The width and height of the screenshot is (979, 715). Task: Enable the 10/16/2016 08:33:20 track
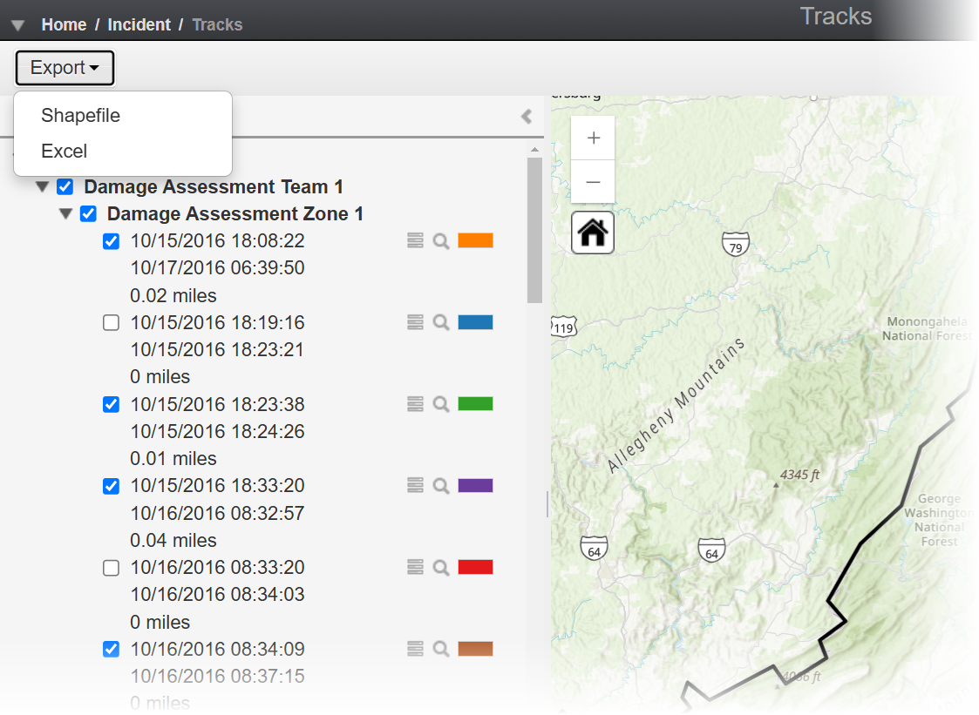(x=111, y=567)
